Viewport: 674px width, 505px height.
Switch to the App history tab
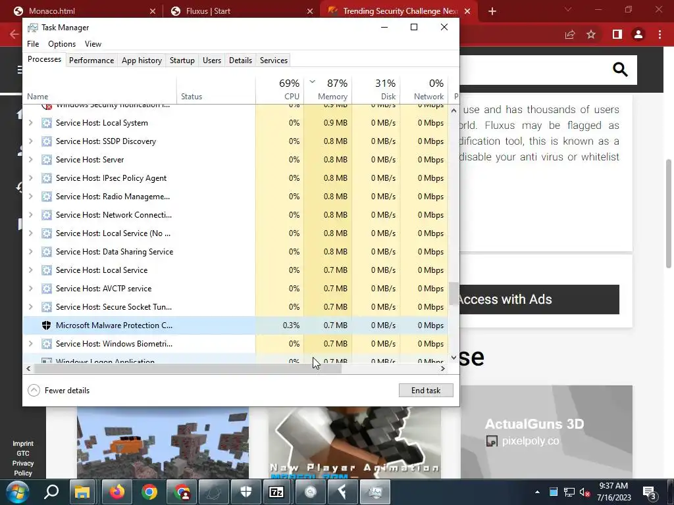coord(142,60)
